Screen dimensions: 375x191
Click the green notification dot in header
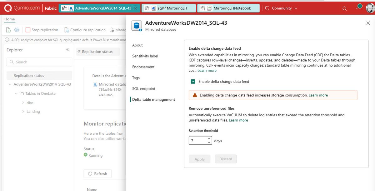(x=360, y=6)
